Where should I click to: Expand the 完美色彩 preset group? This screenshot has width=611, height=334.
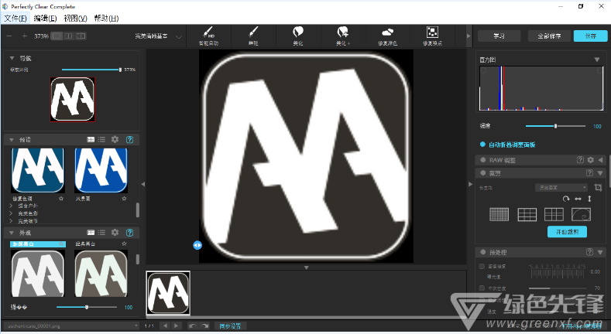(x=11, y=213)
